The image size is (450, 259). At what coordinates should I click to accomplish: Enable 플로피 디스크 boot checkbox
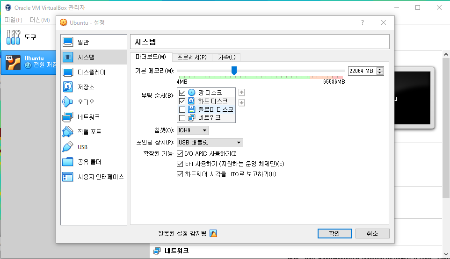(182, 109)
